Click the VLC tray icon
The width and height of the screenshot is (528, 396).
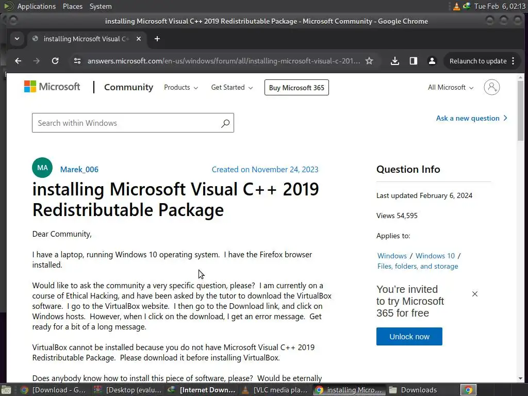pyautogui.click(x=456, y=6)
